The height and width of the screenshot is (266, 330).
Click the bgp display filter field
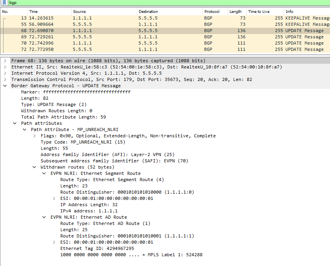click(156, 3)
